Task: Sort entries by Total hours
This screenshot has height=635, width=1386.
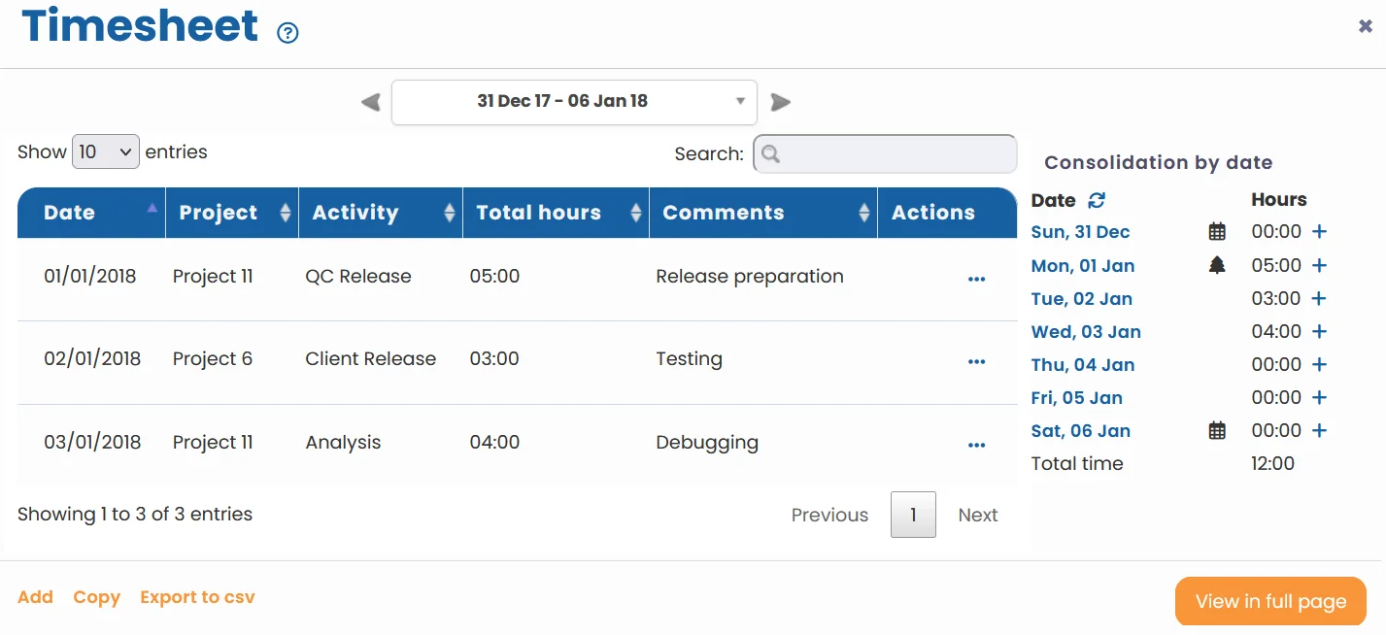Action: 539,212
